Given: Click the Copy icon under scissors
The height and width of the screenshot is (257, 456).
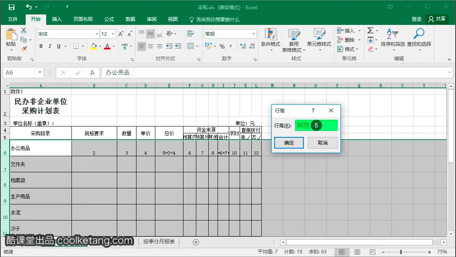Looking at the screenshot, I should pyautogui.click(x=24, y=40).
